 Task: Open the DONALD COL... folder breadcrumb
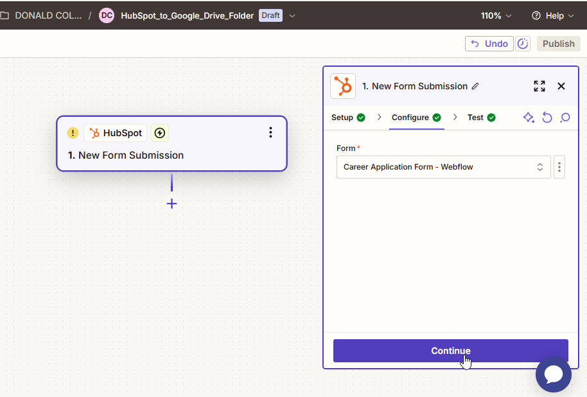[48, 15]
